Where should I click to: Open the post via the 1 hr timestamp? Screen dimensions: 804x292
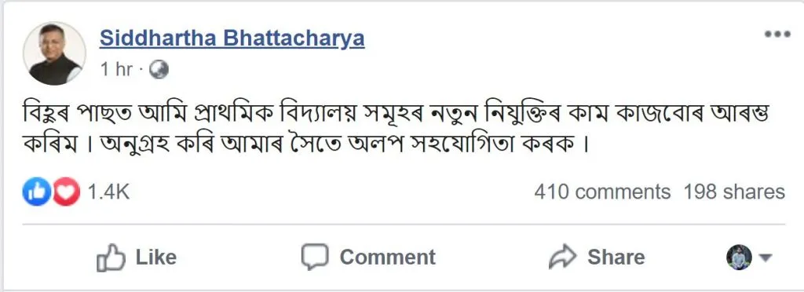pos(116,70)
